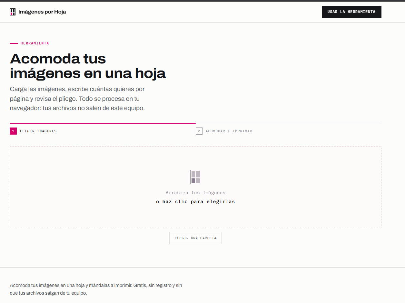Click the paragraph starting 'Carga las imágenes'
The height and width of the screenshot is (303, 405).
click(77, 99)
